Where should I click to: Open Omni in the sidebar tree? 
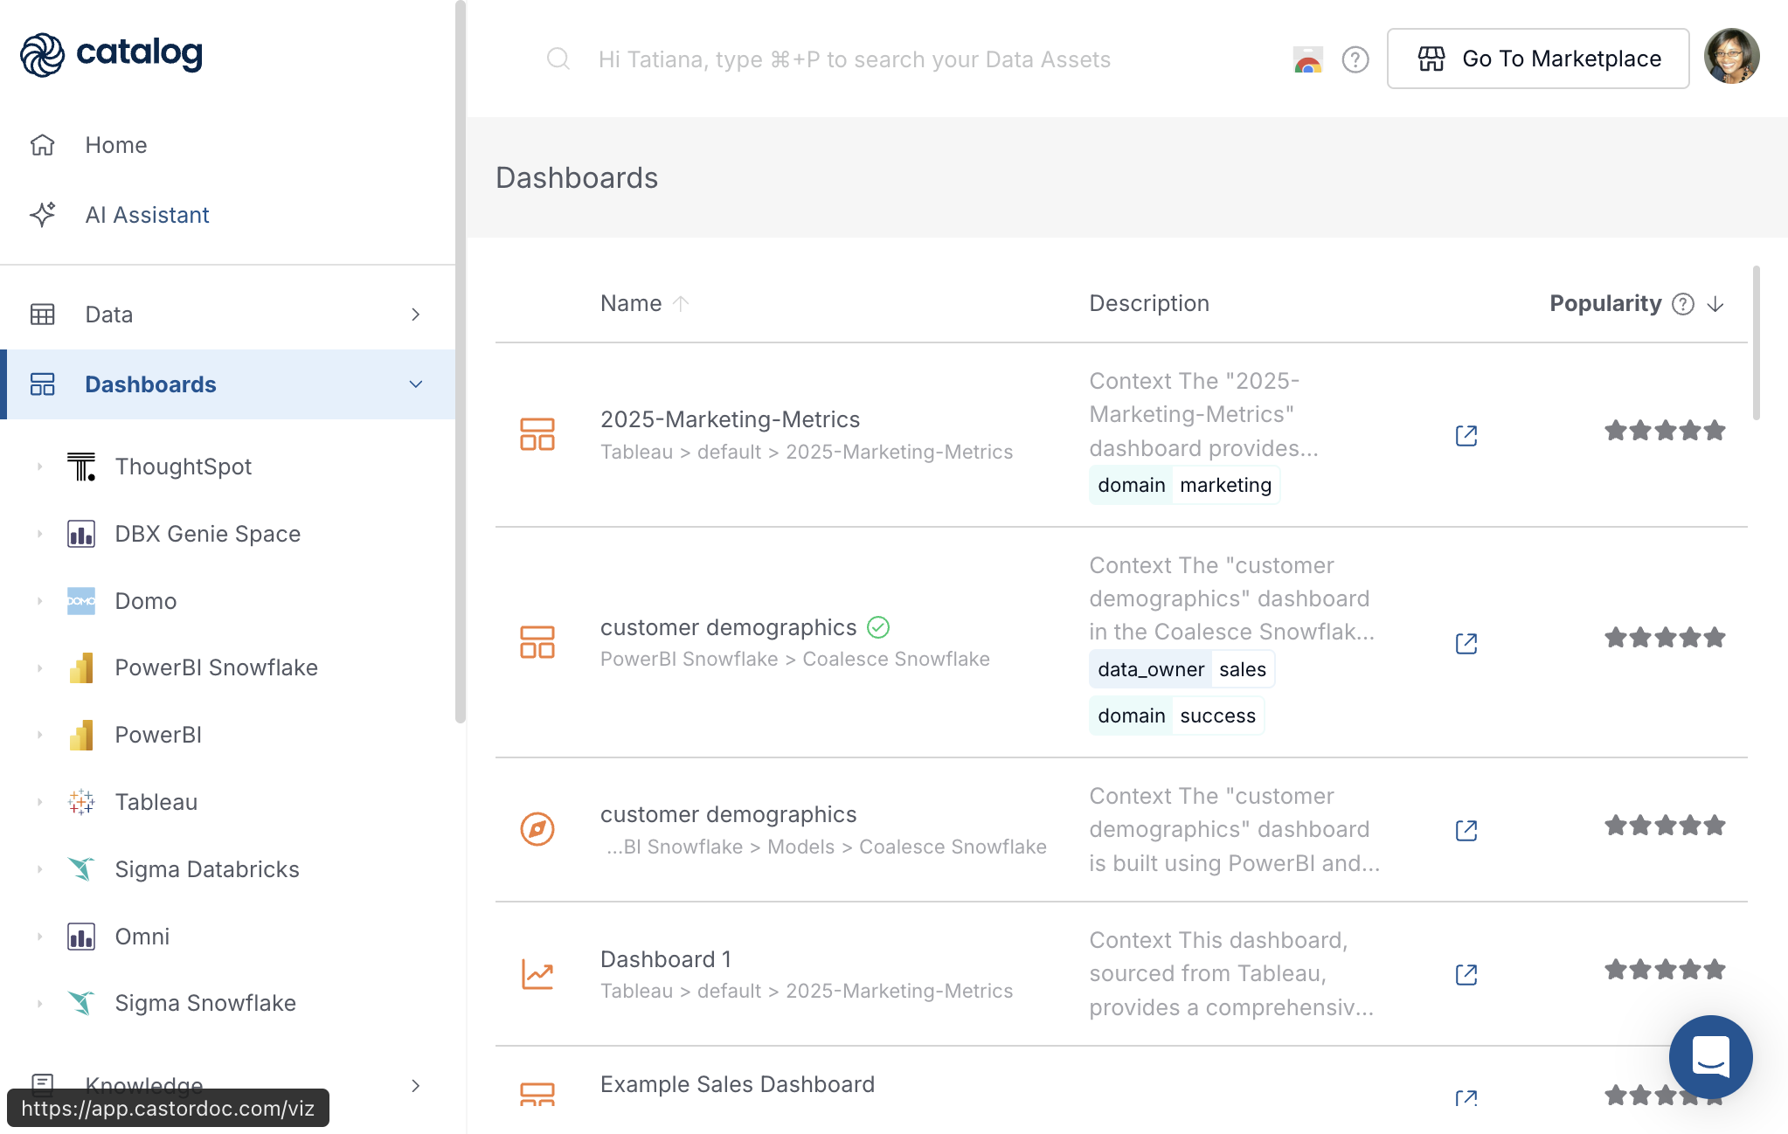(142, 937)
